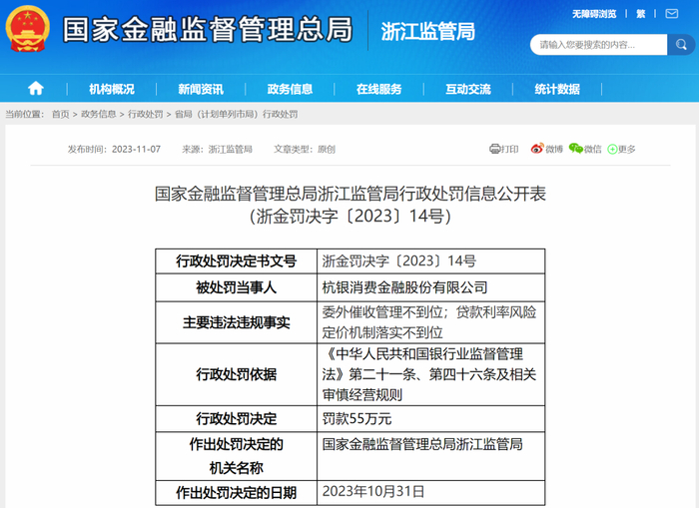Click the cell 罚款55万元

pyautogui.click(x=431, y=419)
